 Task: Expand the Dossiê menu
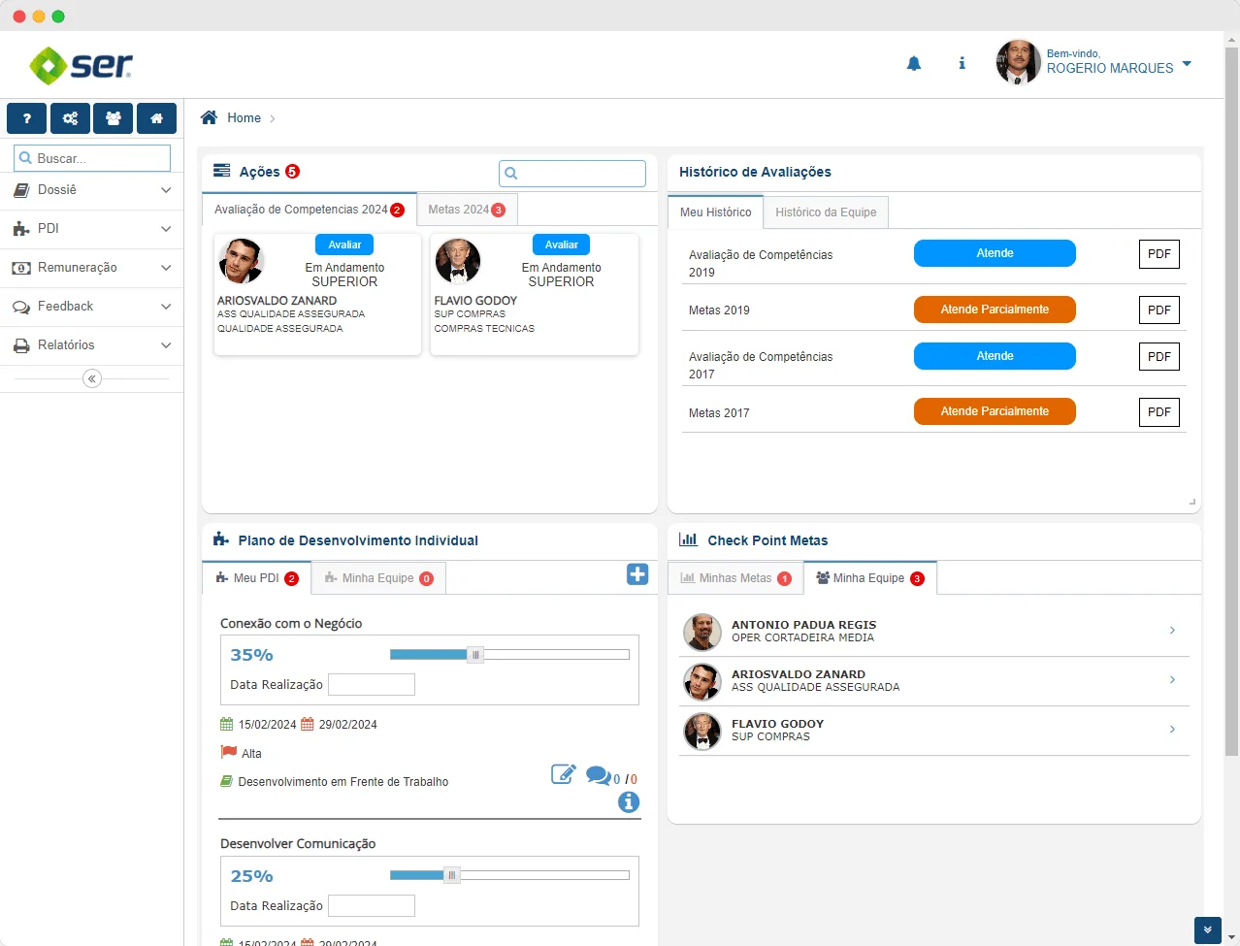pos(91,190)
